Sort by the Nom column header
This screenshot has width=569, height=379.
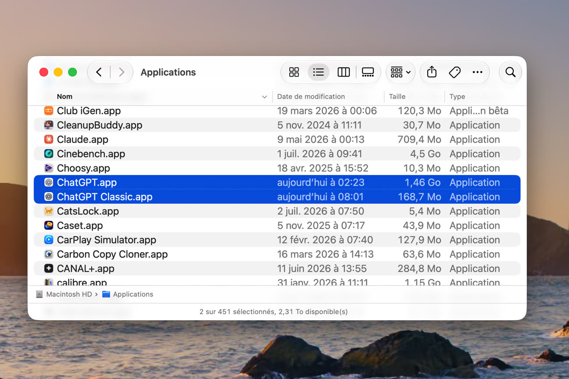(x=65, y=97)
